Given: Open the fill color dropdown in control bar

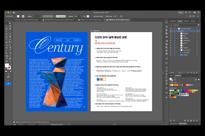Looking at the screenshot, I should point(20,16).
